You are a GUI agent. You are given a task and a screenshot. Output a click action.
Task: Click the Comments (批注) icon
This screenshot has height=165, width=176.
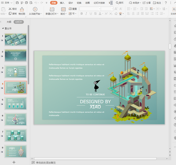(x=154, y=3)
